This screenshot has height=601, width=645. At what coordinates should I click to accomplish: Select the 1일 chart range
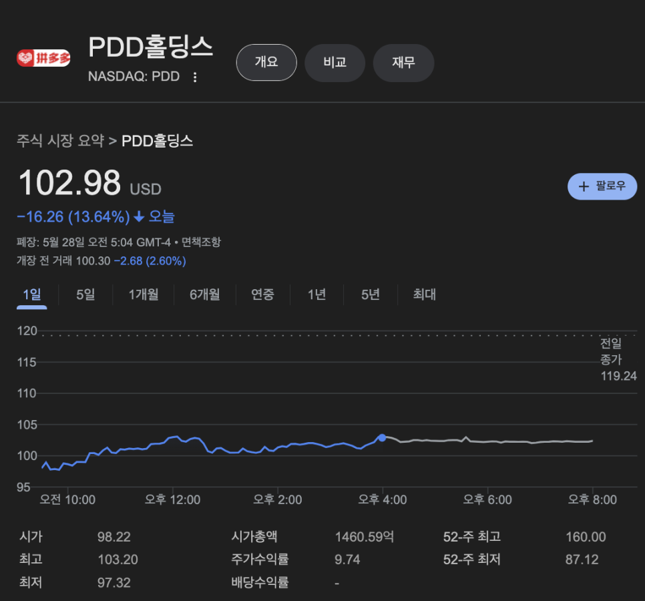tap(31, 294)
